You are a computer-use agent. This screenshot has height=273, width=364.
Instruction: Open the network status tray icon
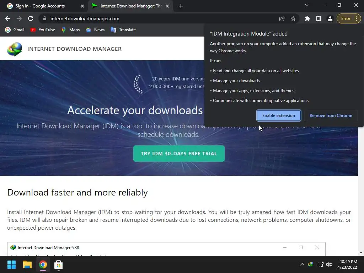321,264
